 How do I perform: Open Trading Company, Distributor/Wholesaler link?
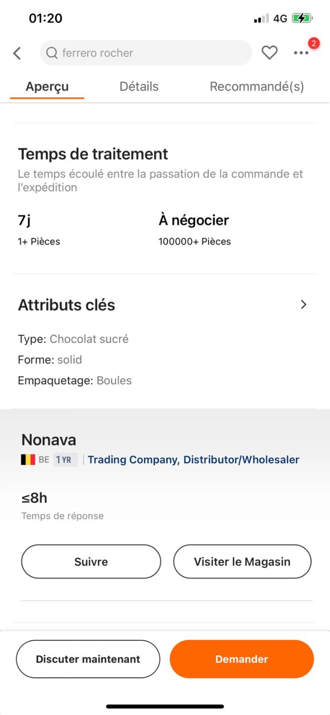point(194,460)
